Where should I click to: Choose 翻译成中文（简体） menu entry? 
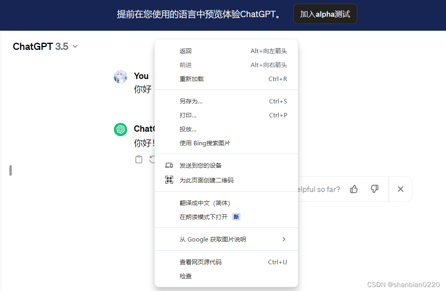[226, 203]
